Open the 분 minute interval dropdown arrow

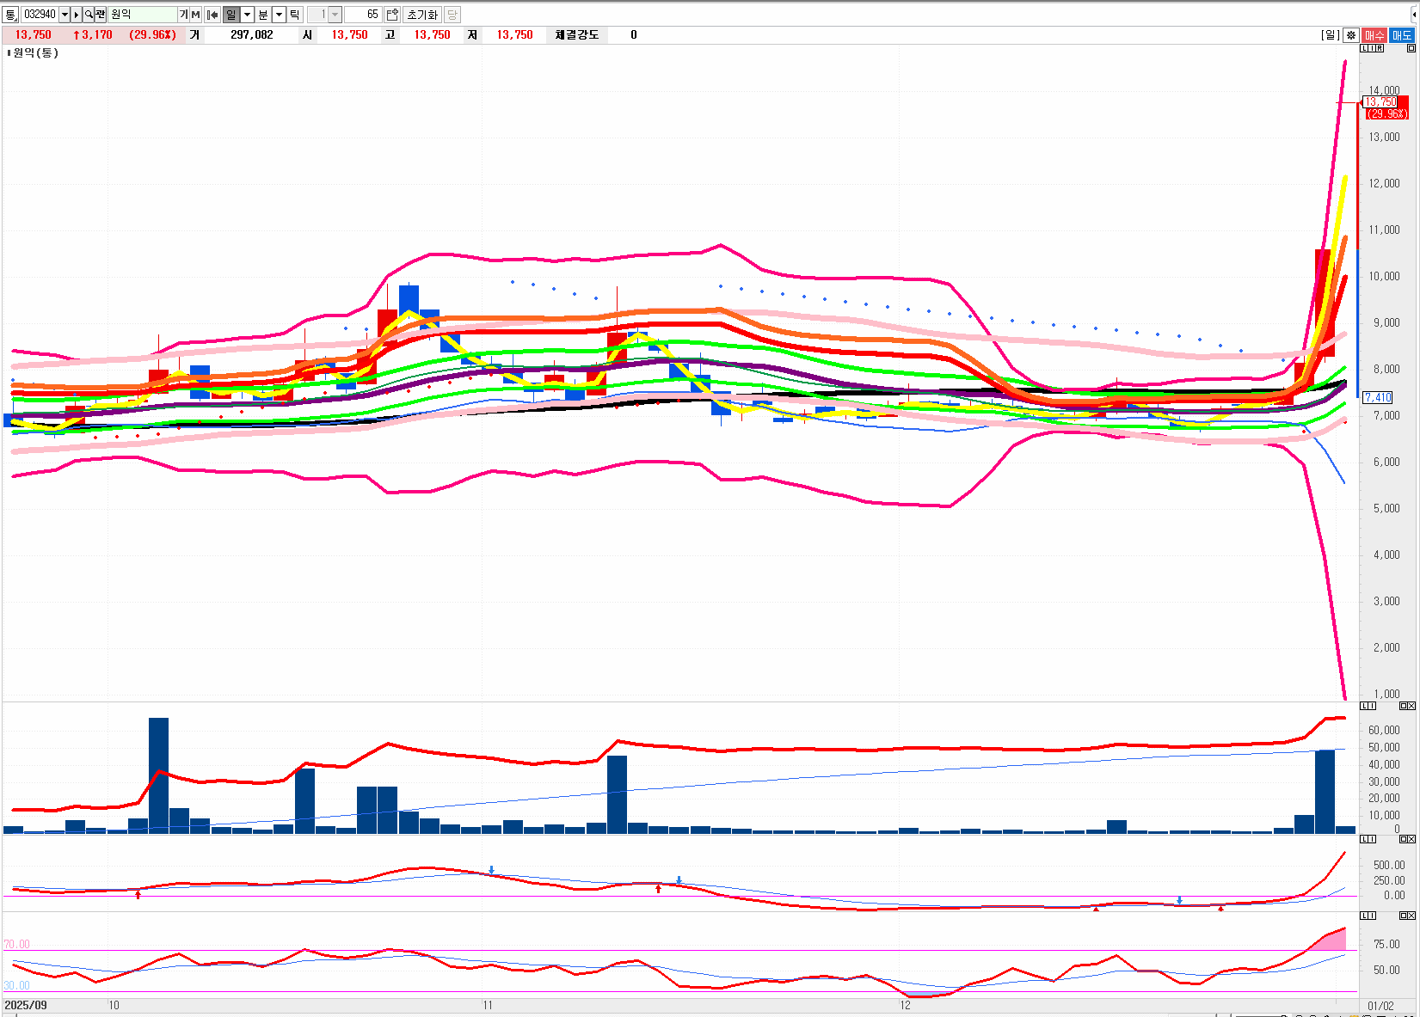point(279,15)
